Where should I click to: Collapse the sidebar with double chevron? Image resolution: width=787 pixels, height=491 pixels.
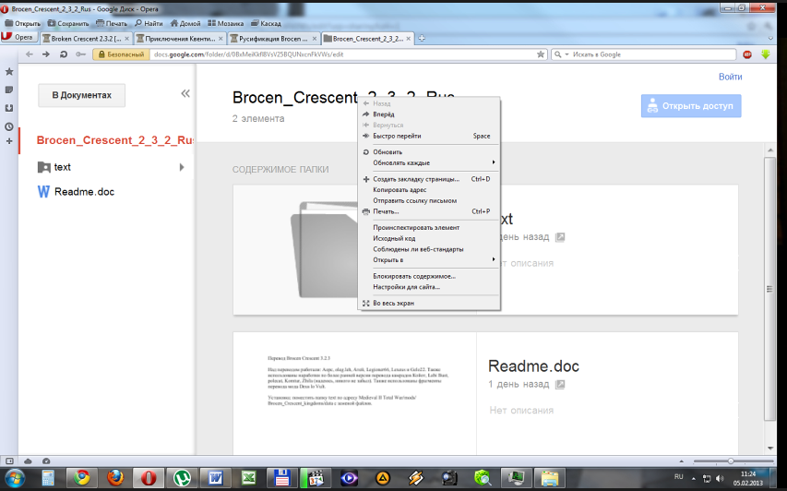[185, 93]
